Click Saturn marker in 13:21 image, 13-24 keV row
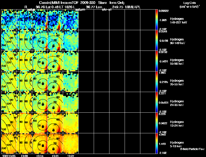This screenshot has height=157, width=206. tap(53, 130)
